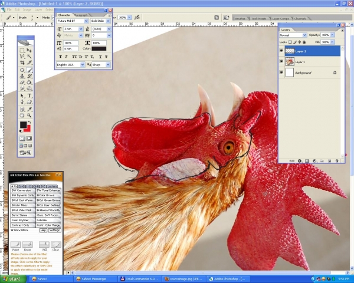This screenshot has height=283, width=354.
Task: Select the Hand tool
Action: (x=22, y=116)
